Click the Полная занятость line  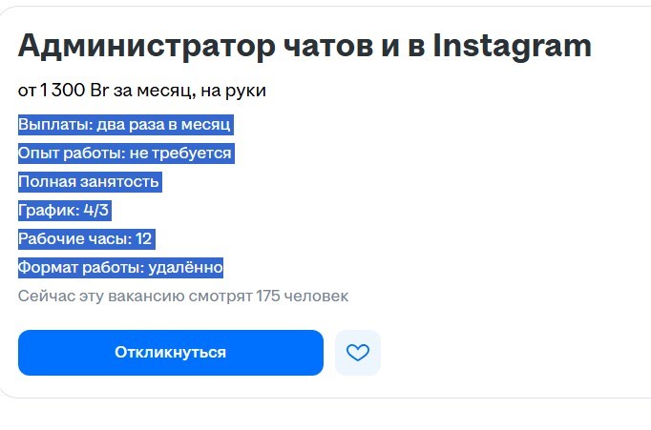pyautogui.click(x=89, y=182)
